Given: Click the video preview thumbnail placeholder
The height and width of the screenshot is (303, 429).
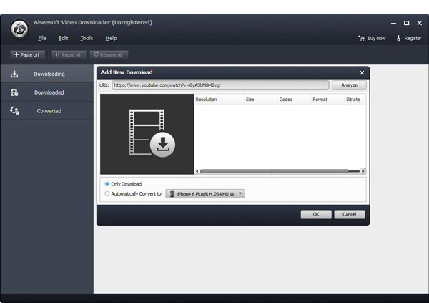Looking at the screenshot, I should click(x=147, y=134).
